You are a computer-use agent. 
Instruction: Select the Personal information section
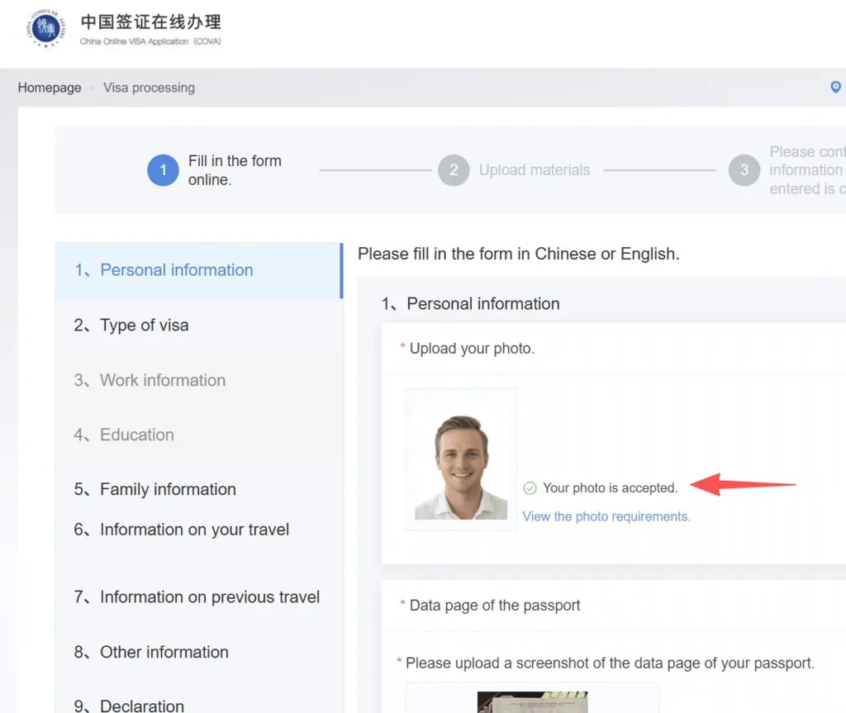coord(176,270)
